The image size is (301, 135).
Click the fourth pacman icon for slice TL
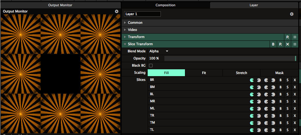pos(273,130)
